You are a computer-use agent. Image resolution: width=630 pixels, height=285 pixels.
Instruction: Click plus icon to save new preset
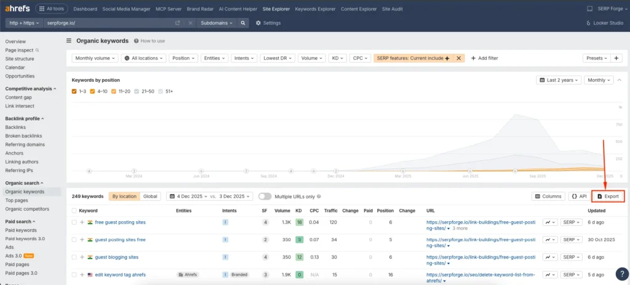coord(617,58)
